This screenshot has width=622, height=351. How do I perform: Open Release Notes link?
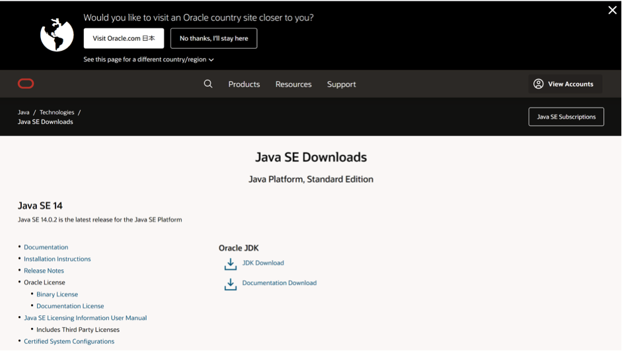coord(44,271)
